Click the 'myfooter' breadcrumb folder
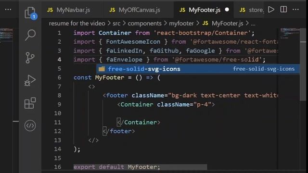The height and width of the screenshot is (173, 308). [181, 24]
